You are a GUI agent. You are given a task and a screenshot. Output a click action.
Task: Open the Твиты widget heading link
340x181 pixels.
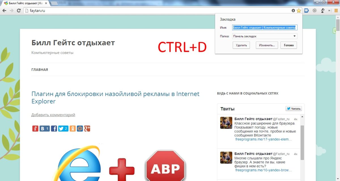tap(228, 109)
